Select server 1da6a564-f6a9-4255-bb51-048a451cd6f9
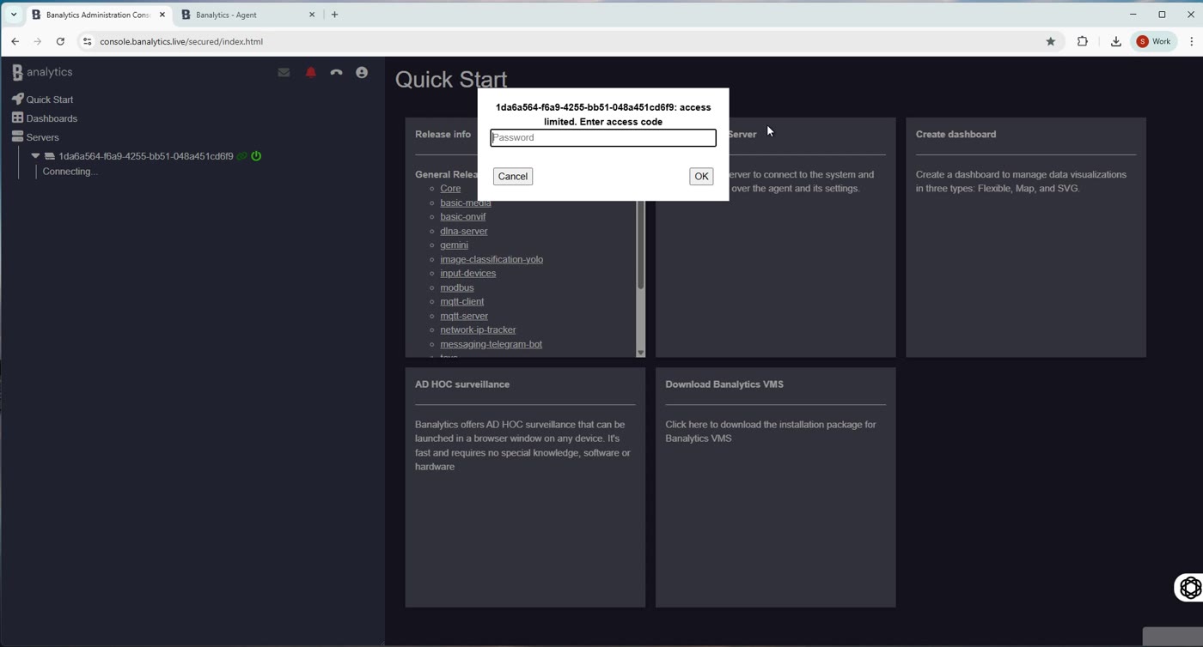The width and height of the screenshot is (1203, 647). click(146, 156)
